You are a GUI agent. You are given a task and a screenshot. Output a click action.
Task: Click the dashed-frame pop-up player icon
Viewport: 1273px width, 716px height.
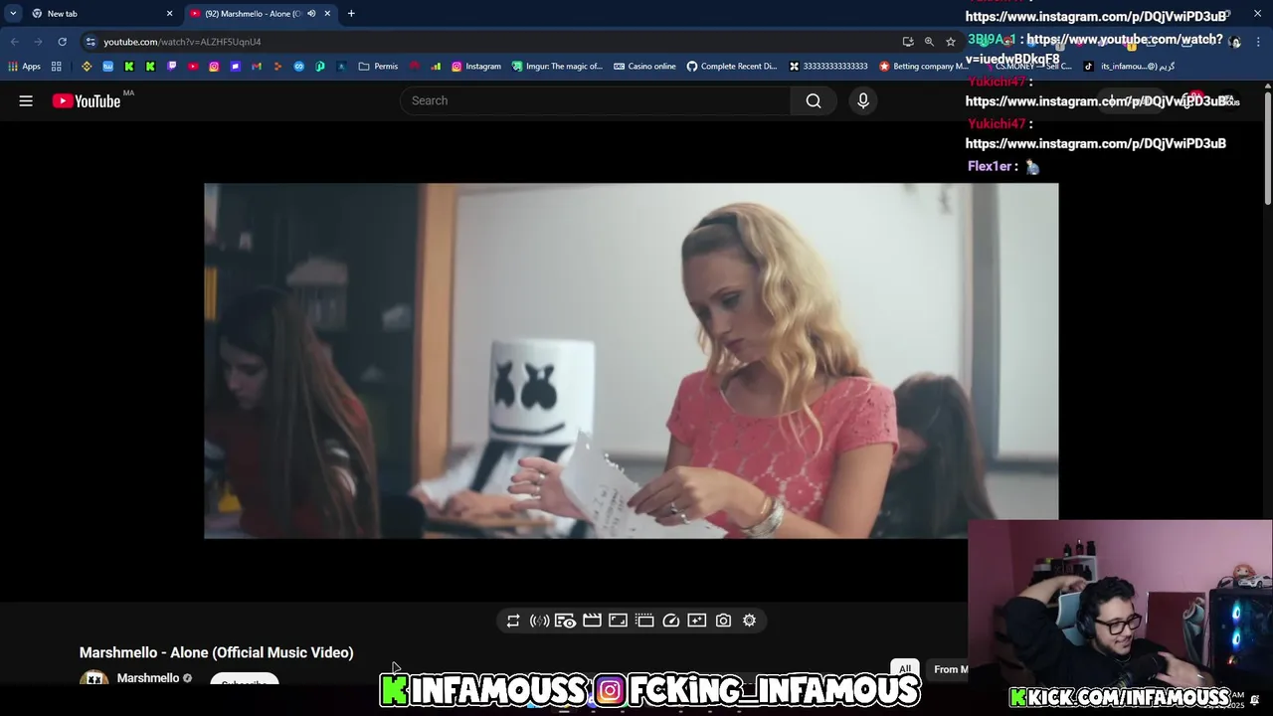click(644, 621)
